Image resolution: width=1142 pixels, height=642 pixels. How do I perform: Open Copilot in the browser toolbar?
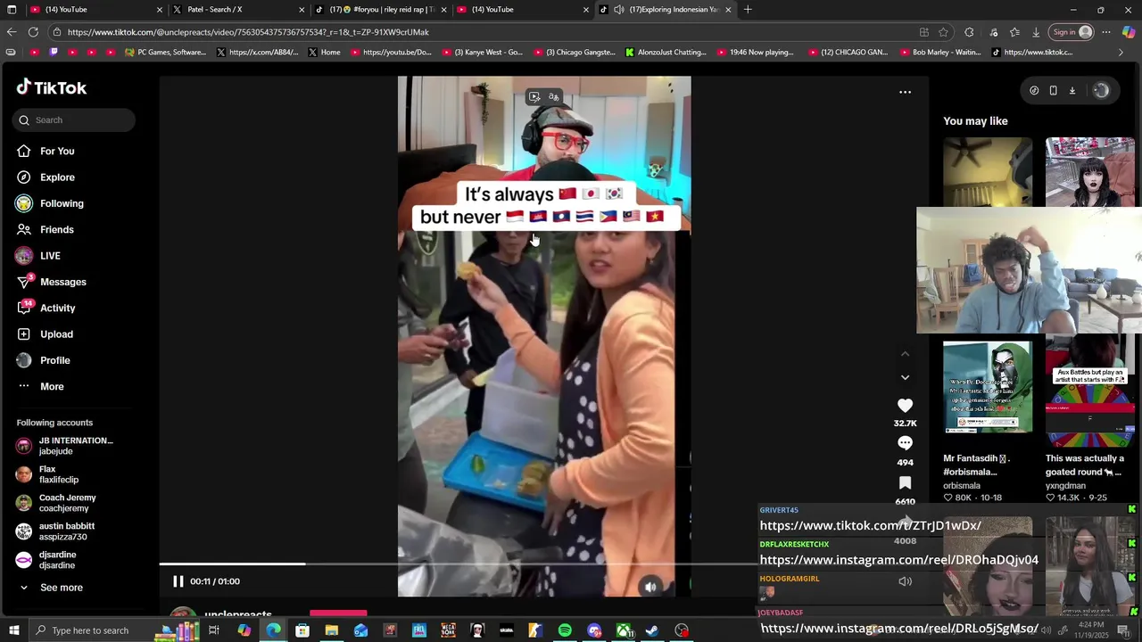pos(1129,32)
